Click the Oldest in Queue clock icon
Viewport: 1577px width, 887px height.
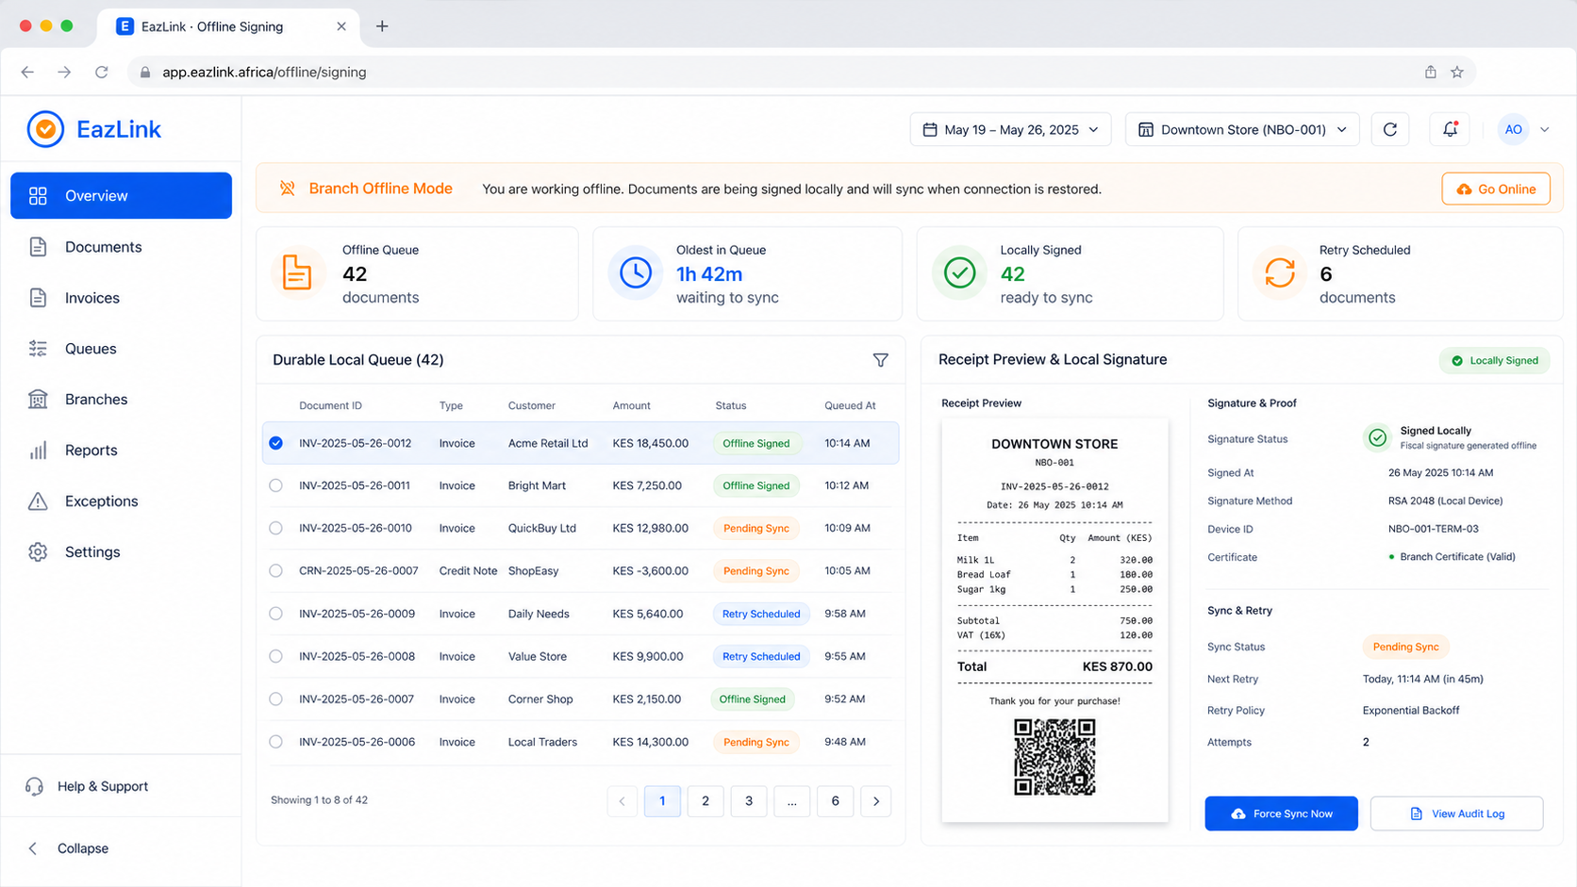(636, 273)
